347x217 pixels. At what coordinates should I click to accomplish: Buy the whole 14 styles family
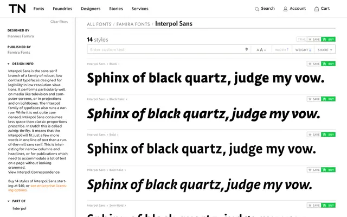point(328,40)
